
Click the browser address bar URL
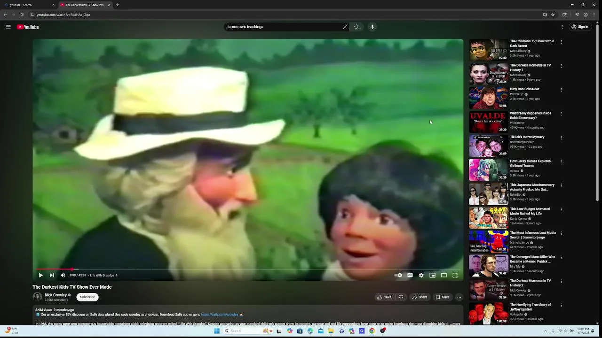click(63, 15)
